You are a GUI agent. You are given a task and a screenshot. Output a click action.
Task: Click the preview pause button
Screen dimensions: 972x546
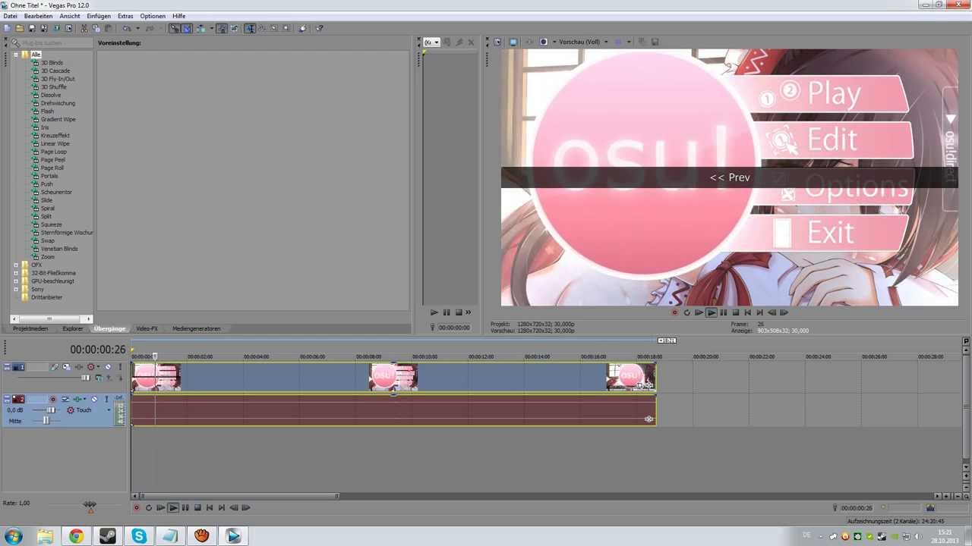[724, 312]
